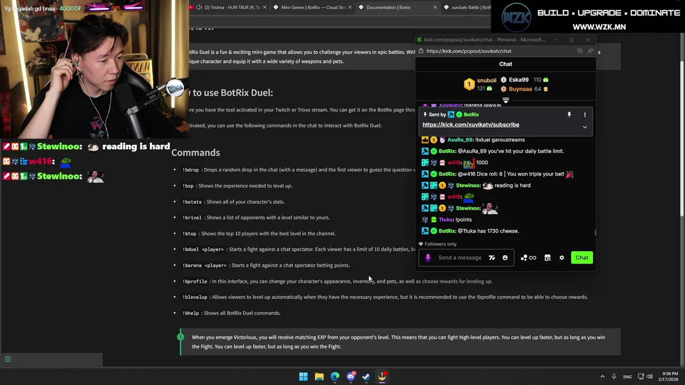Open the Windows Start menu
Screen dimensions: 685x385
303,376
